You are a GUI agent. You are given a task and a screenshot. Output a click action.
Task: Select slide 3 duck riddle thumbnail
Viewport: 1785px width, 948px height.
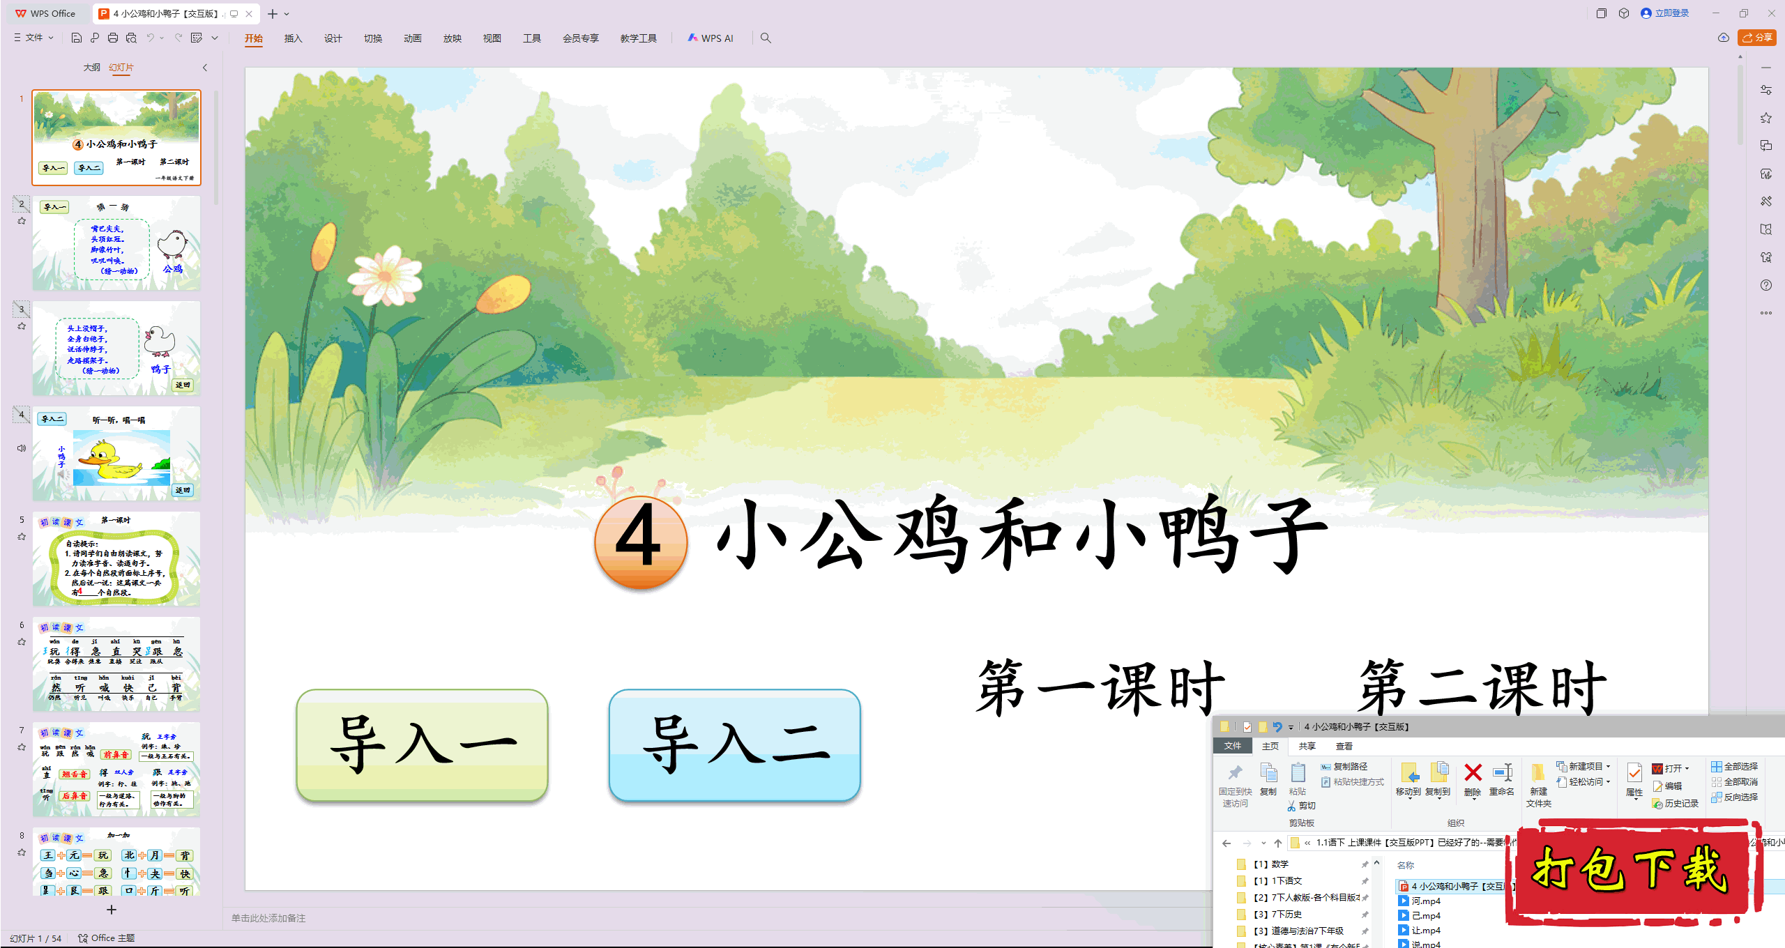pos(116,348)
